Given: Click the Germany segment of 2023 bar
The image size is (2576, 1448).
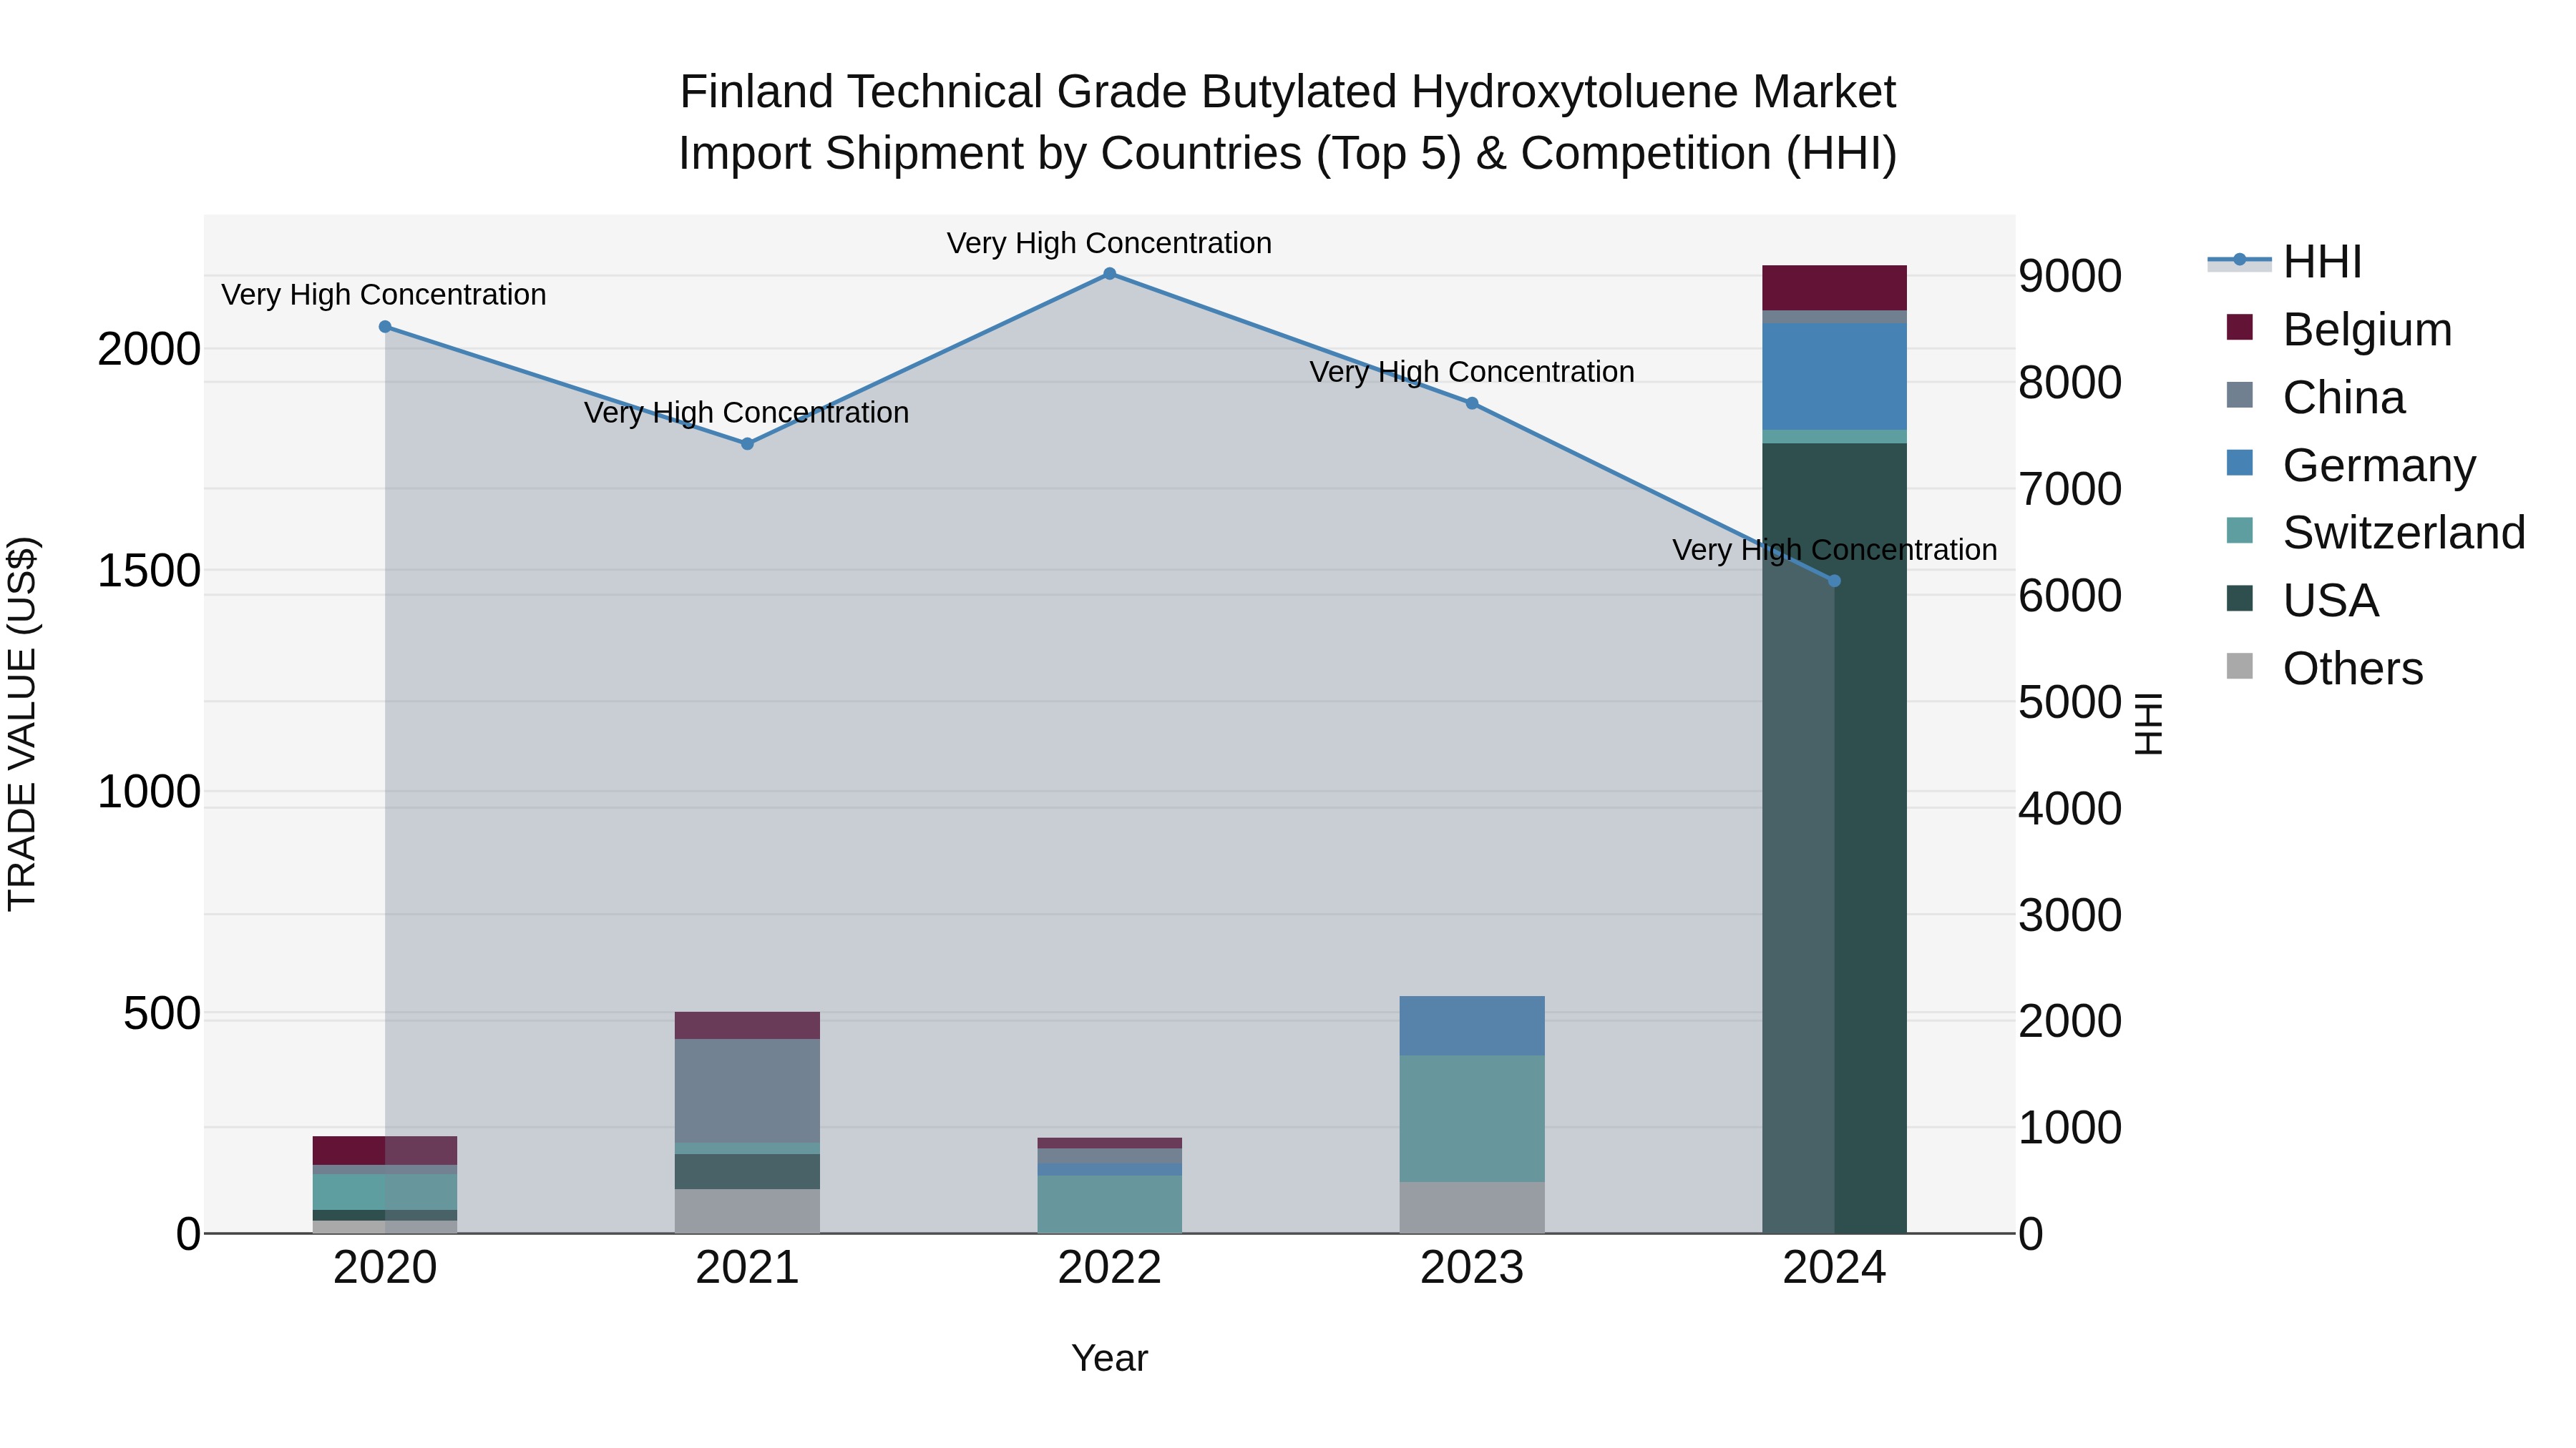Looking at the screenshot, I should (1472, 1025).
